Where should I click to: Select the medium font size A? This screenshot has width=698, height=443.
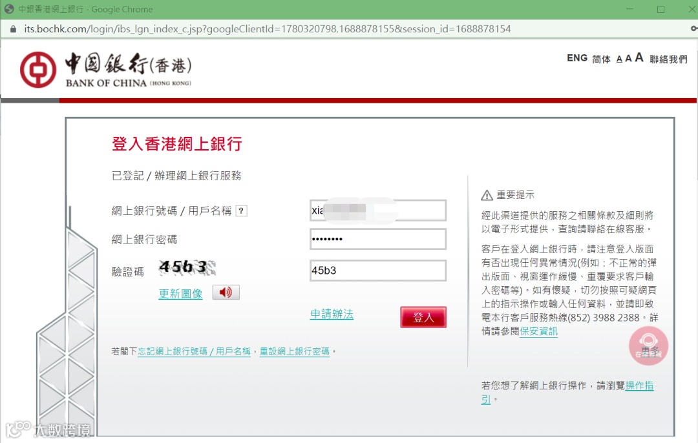(629, 58)
